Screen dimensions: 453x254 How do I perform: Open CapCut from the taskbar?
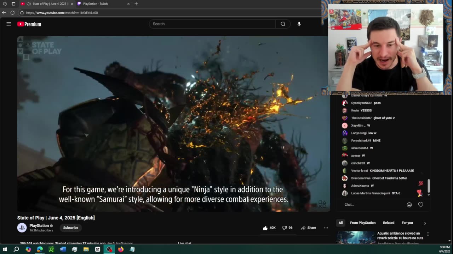point(98,249)
